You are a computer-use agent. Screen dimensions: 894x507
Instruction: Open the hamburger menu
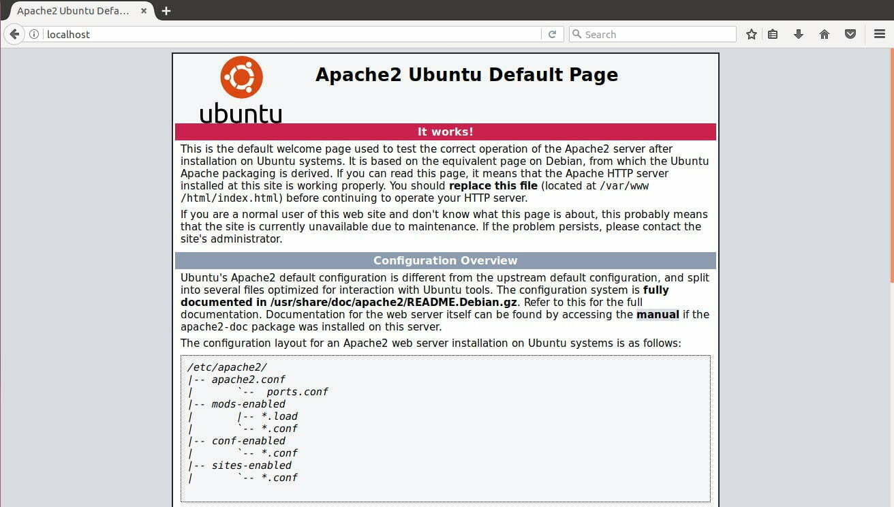(x=880, y=34)
